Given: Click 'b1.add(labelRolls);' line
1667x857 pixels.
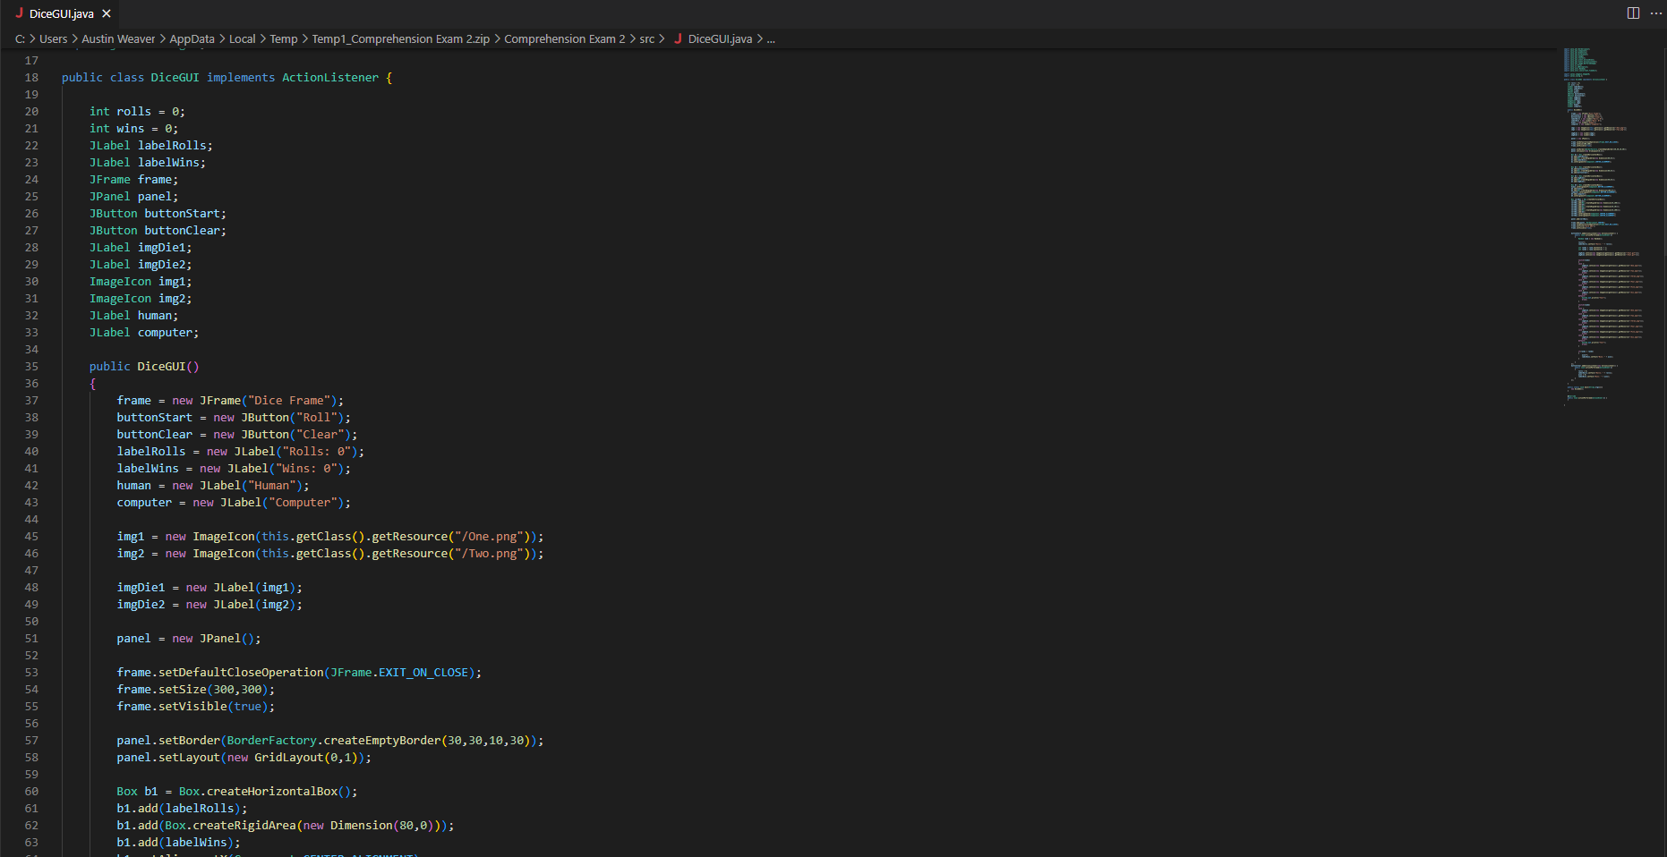Looking at the screenshot, I should click(182, 809).
